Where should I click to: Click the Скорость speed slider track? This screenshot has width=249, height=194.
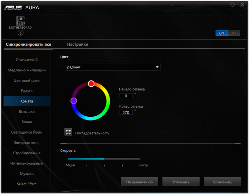click(104, 159)
